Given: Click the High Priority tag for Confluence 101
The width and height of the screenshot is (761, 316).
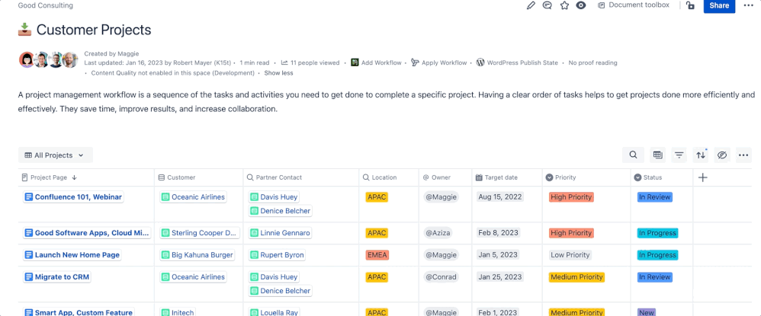Looking at the screenshot, I should (571, 196).
